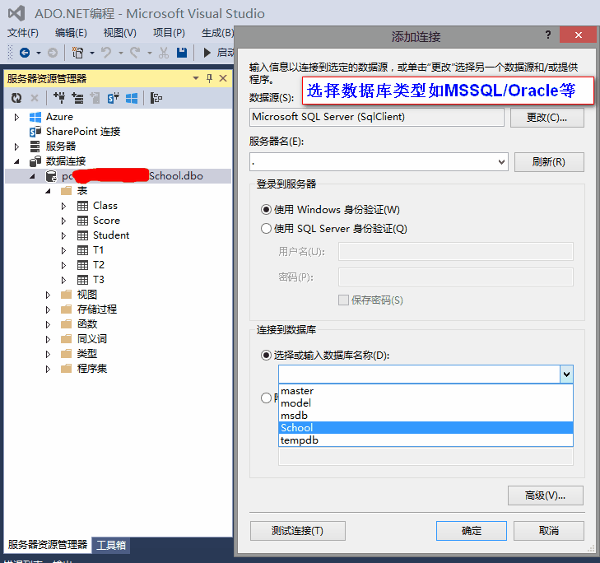
Task: Choose tempdb from database list
Action: coord(426,440)
